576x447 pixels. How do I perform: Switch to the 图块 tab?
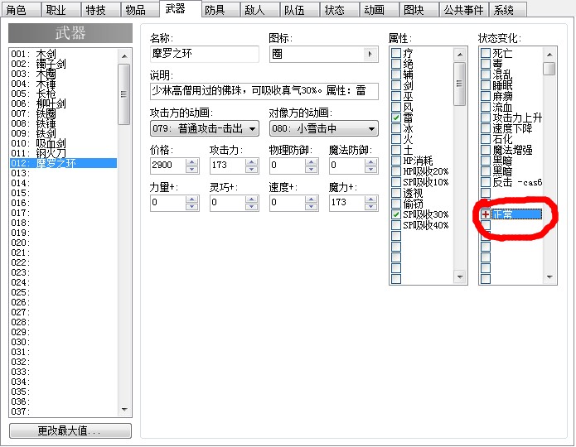418,10
